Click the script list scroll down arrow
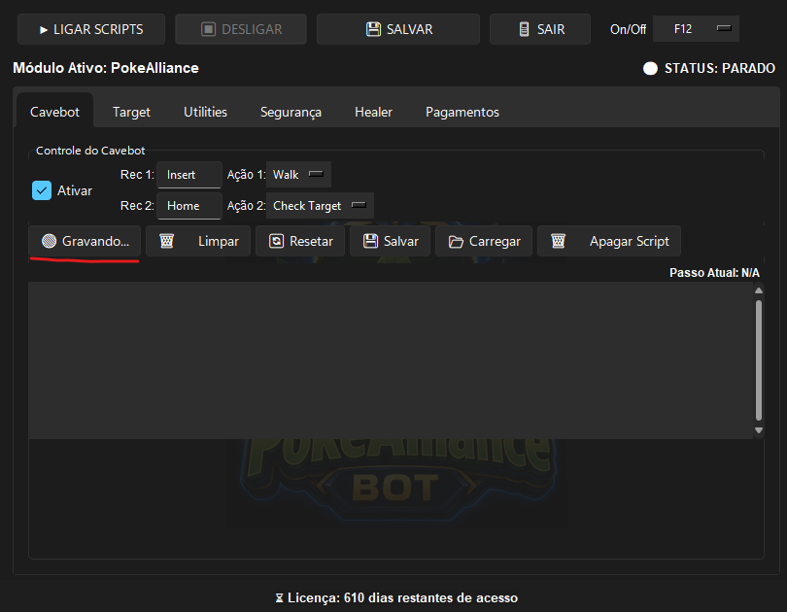The image size is (787, 612). 759,430
